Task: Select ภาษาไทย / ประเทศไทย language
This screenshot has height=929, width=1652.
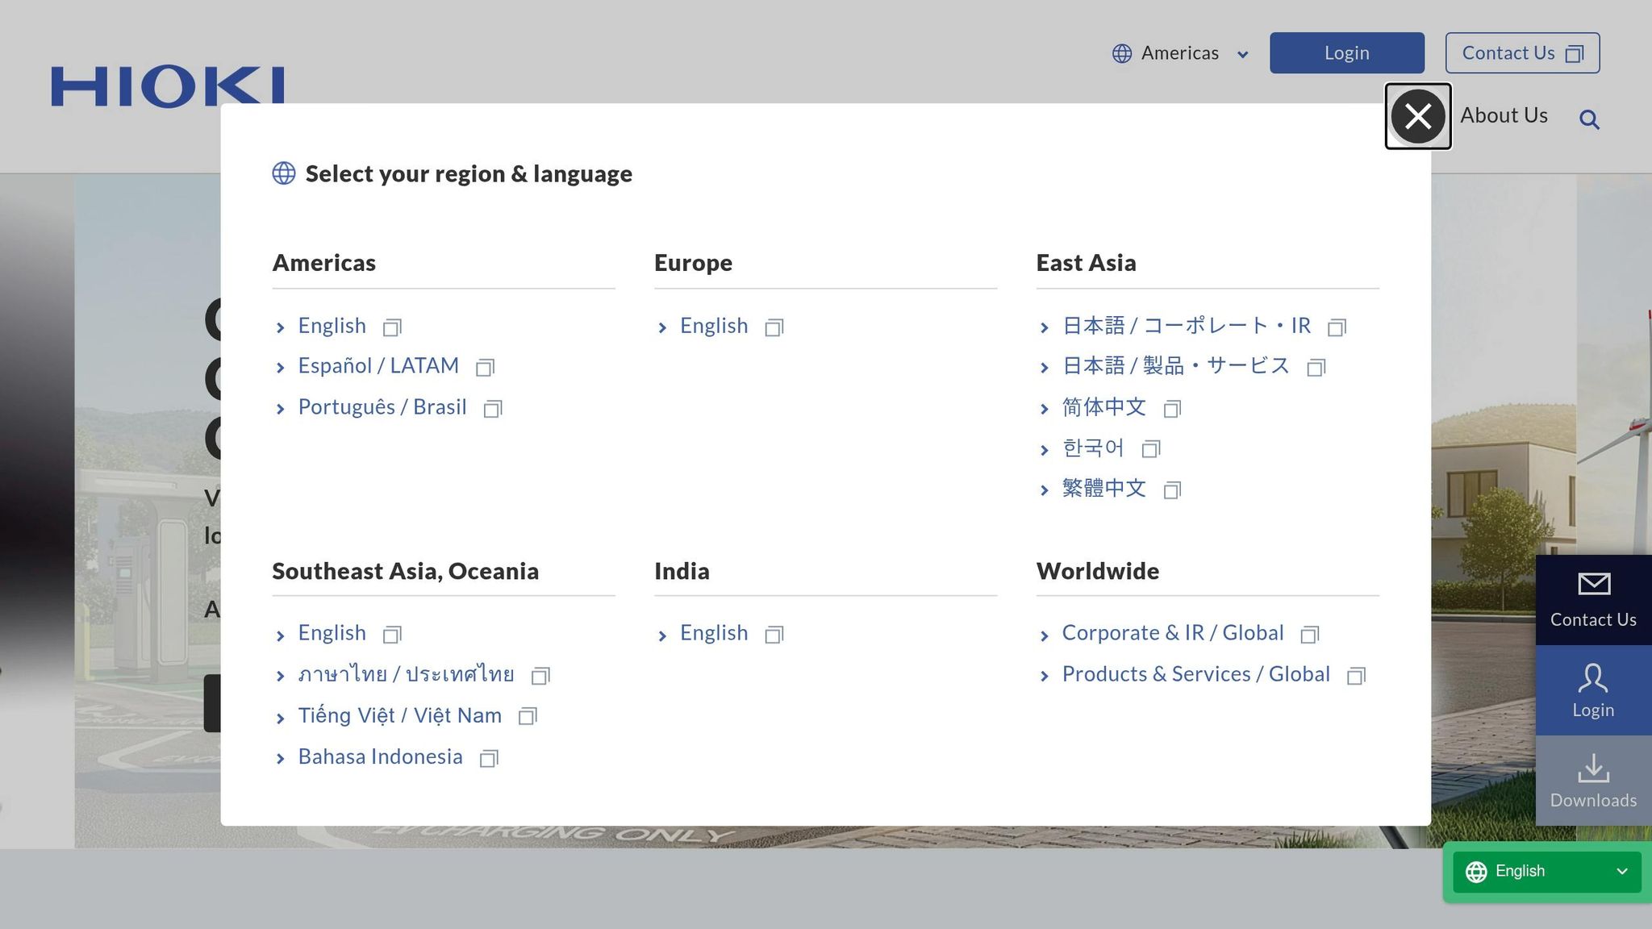Action: click(x=406, y=674)
